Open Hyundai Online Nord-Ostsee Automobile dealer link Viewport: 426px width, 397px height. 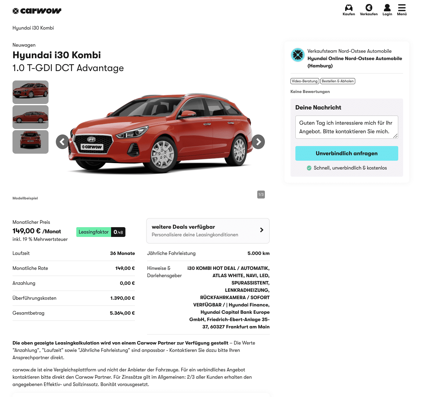tap(355, 62)
